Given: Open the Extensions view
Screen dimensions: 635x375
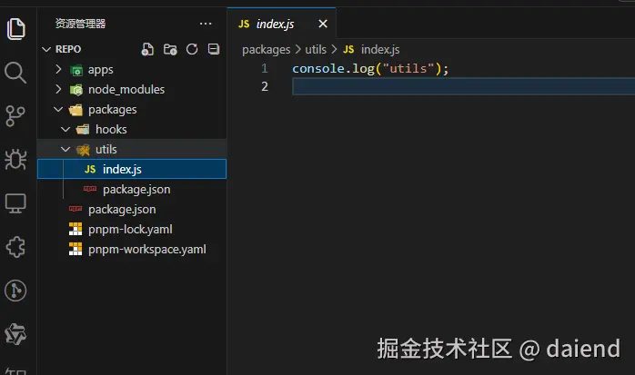Looking at the screenshot, I should point(15,246).
